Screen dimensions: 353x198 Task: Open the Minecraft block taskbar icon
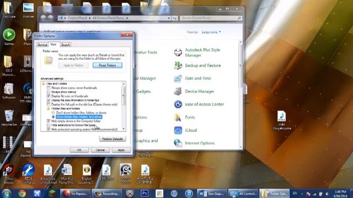point(52,193)
